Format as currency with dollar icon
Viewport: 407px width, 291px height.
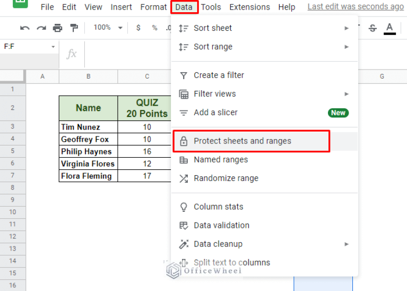(x=138, y=28)
